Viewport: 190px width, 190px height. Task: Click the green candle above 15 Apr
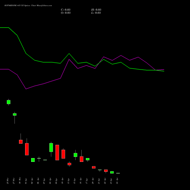[x=76, y=155]
